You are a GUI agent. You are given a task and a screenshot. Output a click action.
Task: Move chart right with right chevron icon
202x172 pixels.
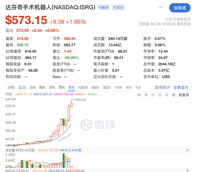(167, 95)
